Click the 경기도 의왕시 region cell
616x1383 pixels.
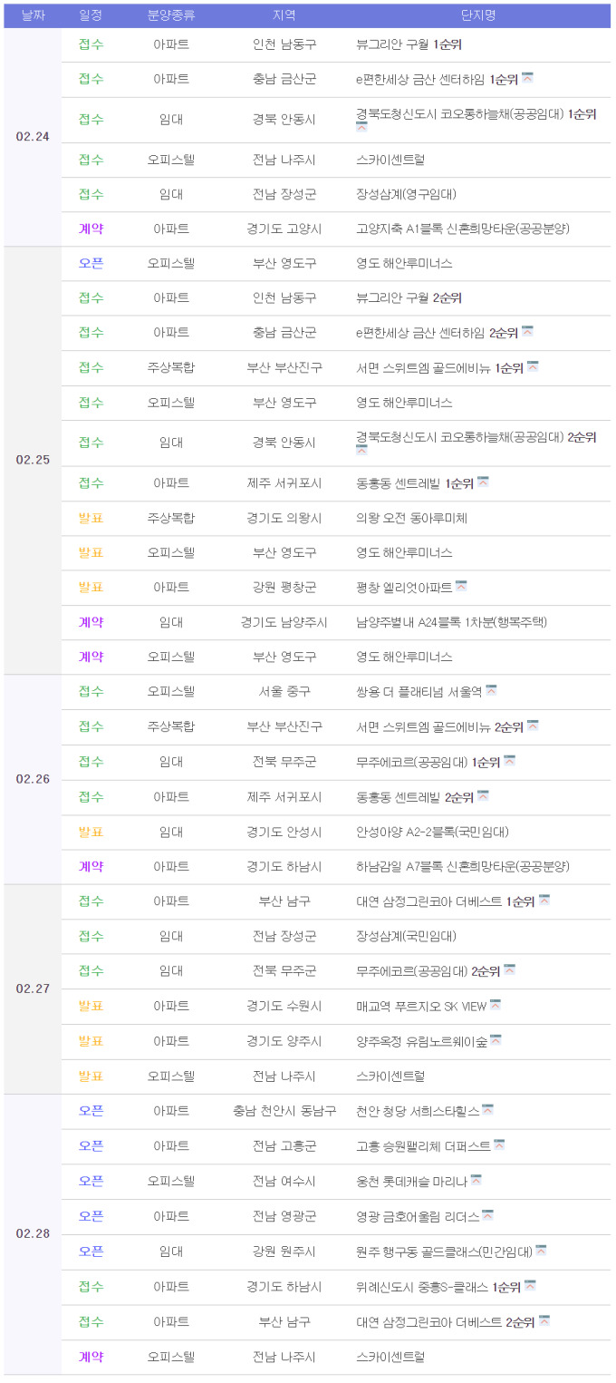click(x=284, y=518)
